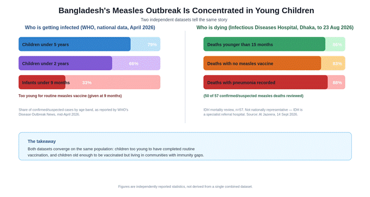This screenshot has width=370, height=197.
Task: Click 'The takeaway' box heading
Action: point(42,141)
